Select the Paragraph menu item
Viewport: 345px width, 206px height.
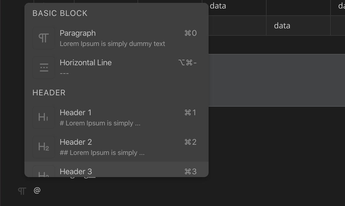coord(78,33)
